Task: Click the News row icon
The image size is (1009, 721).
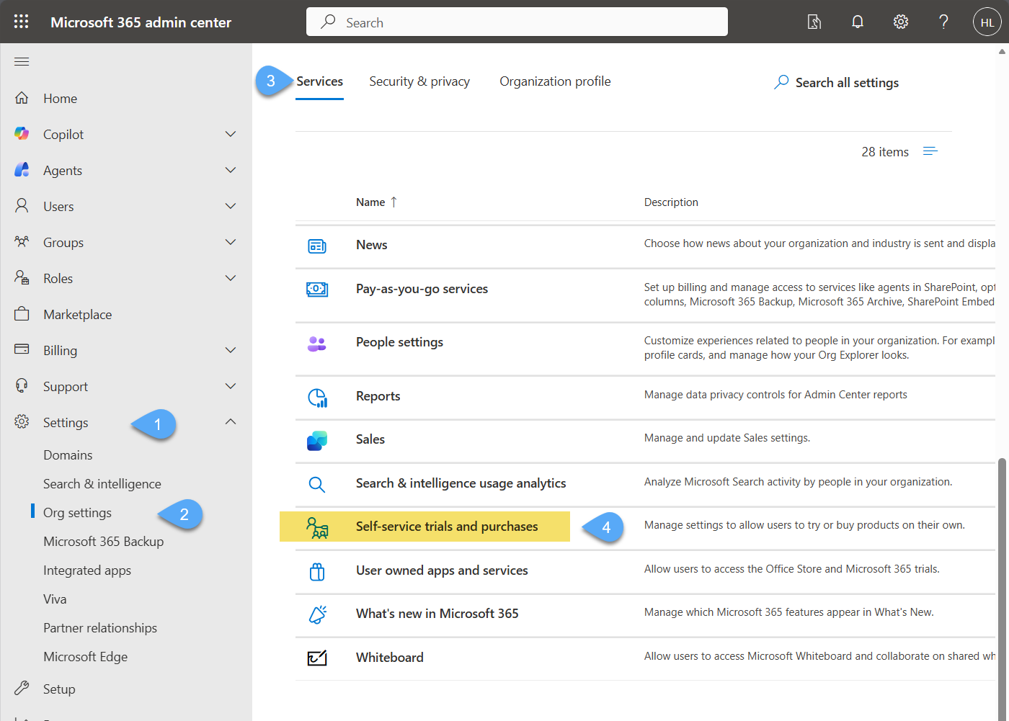Action: [x=317, y=246]
